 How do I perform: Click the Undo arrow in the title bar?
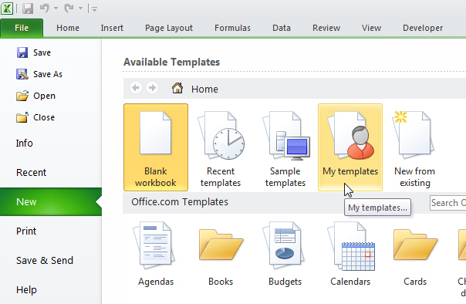(x=45, y=8)
